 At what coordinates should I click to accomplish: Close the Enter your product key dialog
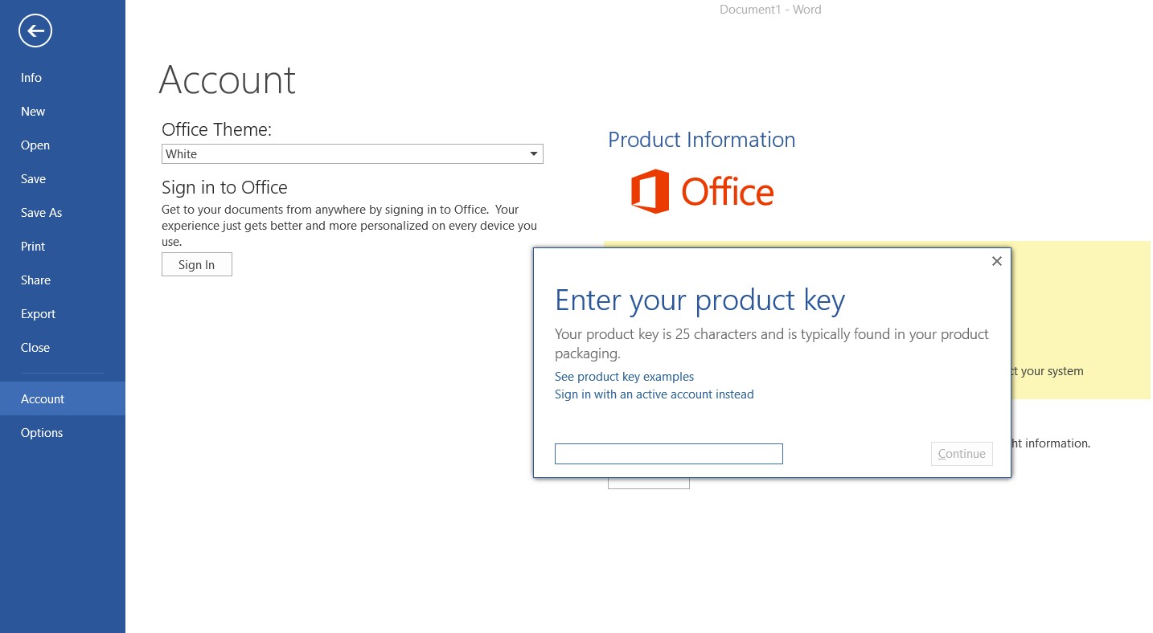(996, 261)
